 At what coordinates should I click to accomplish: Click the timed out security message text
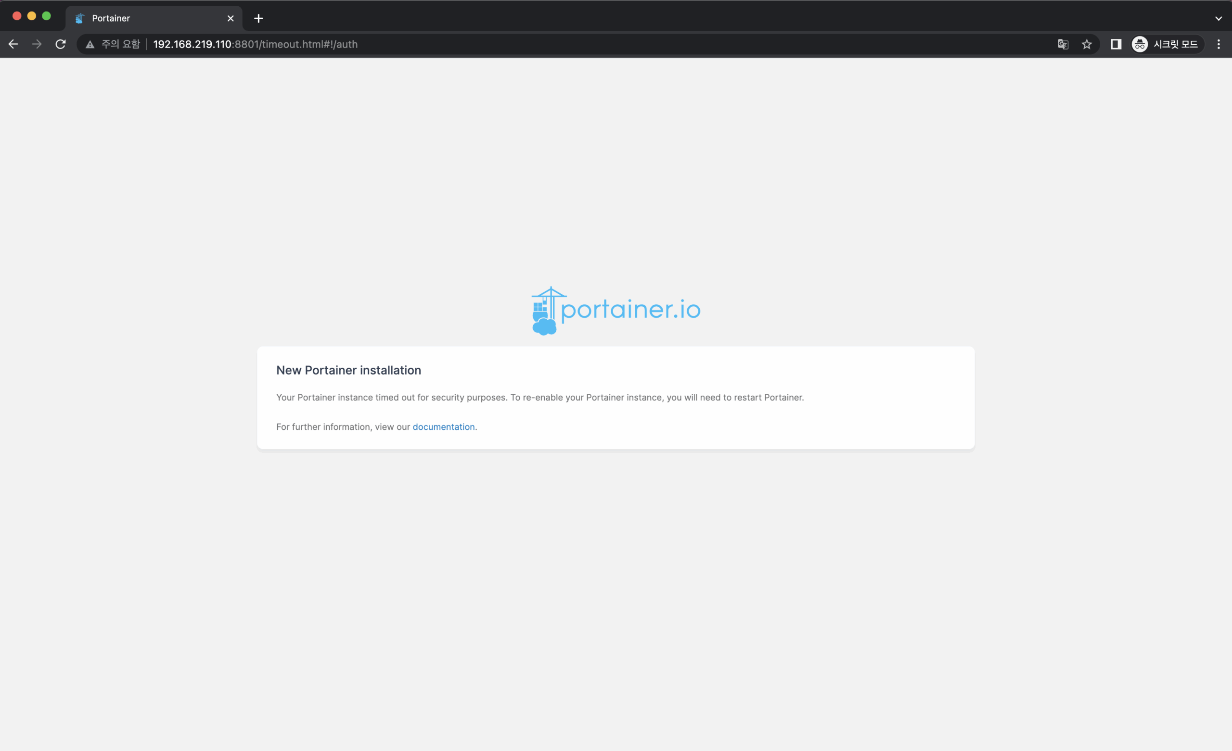[x=540, y=397]
